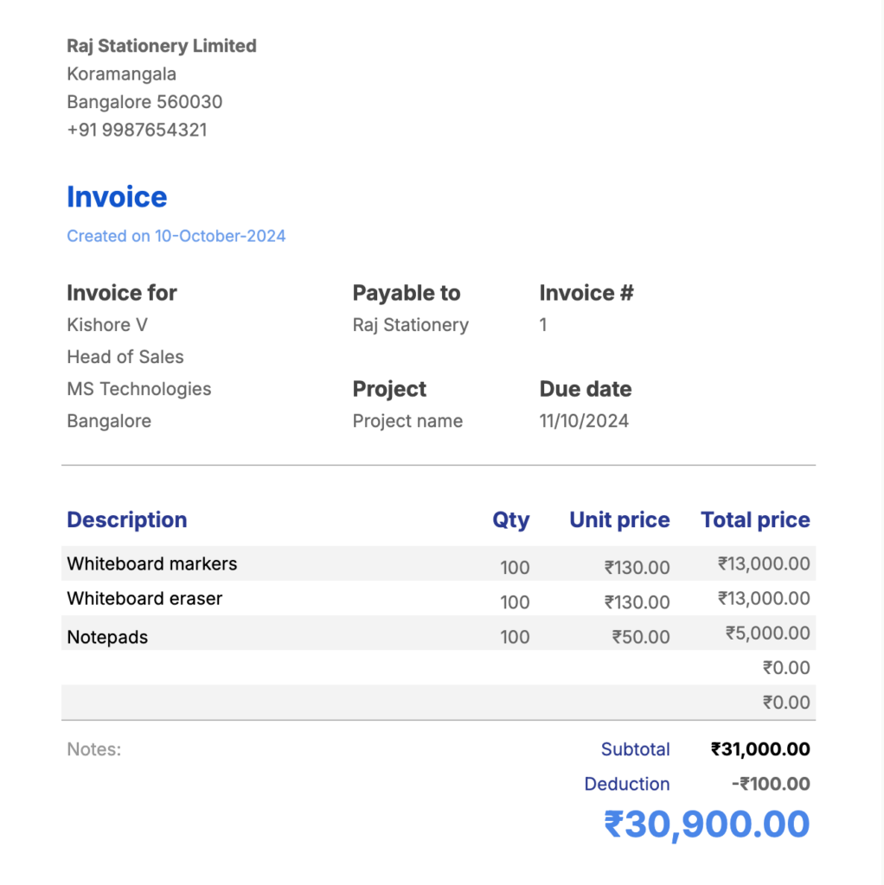The width and height of the screenshot is (884, 885).
Task: Click the Unit price column header
Action: [619, 519]
